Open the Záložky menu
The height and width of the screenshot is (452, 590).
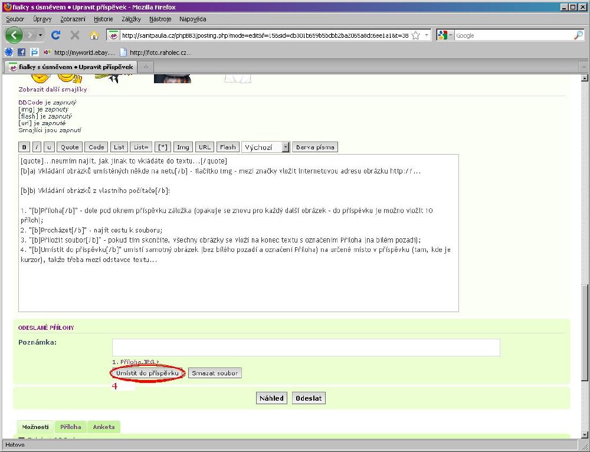(x=131, y=19)
